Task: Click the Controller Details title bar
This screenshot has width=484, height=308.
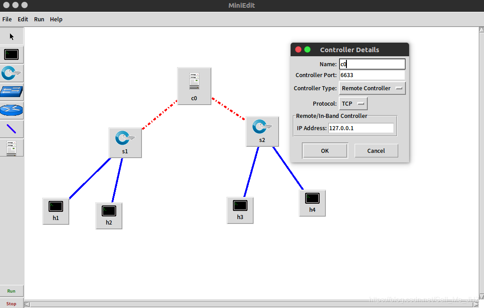Action: (350, 49)
